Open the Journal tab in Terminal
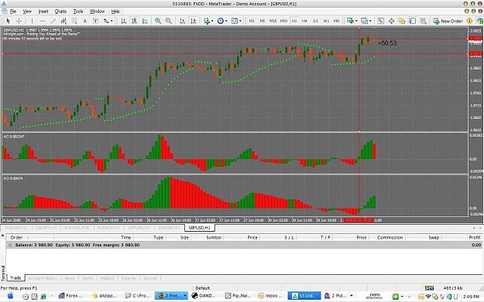 point(149,278)
